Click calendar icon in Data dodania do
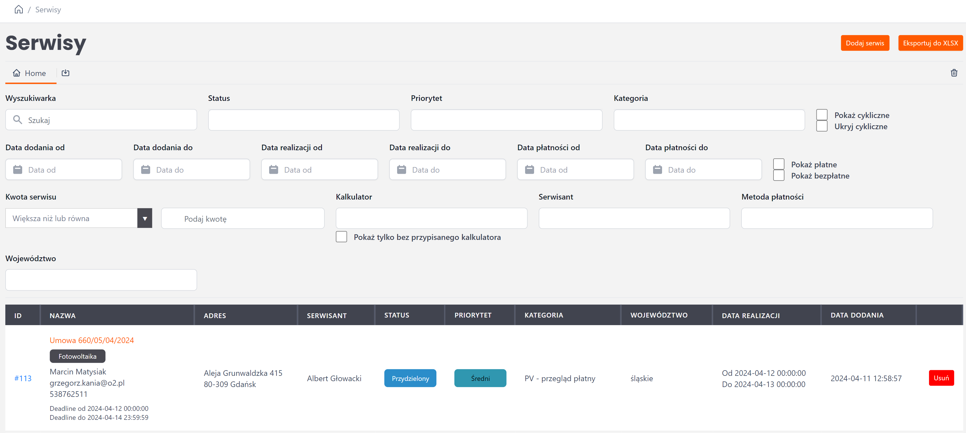The image size is (966, 433). point(145,170)
